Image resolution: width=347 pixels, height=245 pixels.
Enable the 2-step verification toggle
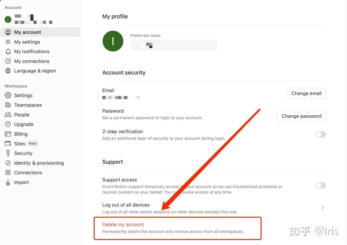321,134
